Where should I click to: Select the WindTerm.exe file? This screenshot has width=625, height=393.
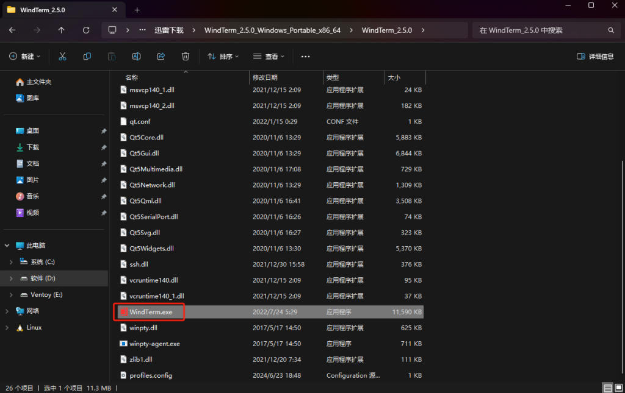coord(151,312)
